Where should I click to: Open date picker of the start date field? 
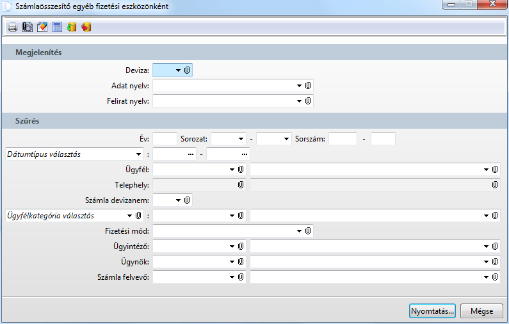[191, 154]
